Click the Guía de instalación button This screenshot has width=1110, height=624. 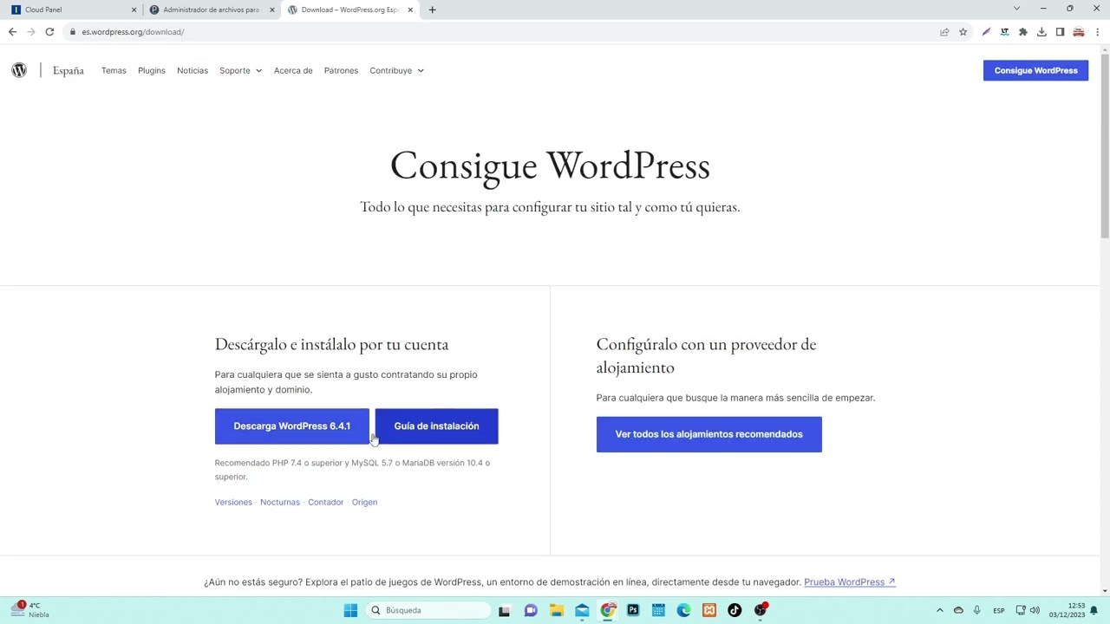(436, 426)
